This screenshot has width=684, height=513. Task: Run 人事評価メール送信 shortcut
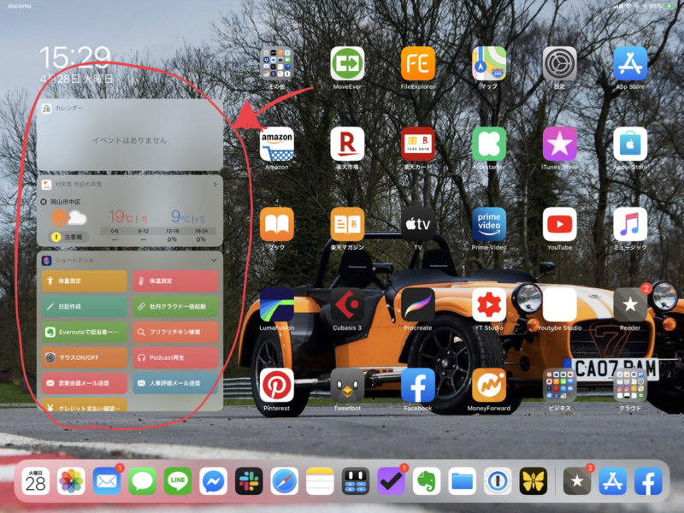pos(175,383)
